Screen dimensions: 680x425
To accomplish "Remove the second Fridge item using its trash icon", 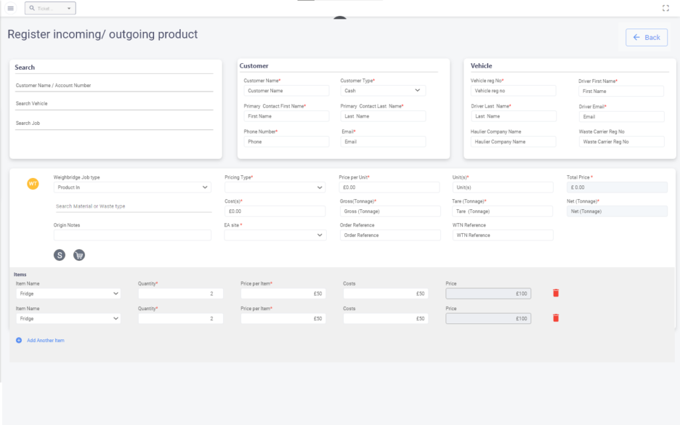I will tap(556, 317).
